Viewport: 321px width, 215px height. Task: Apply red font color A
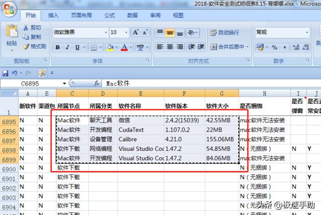124,48
